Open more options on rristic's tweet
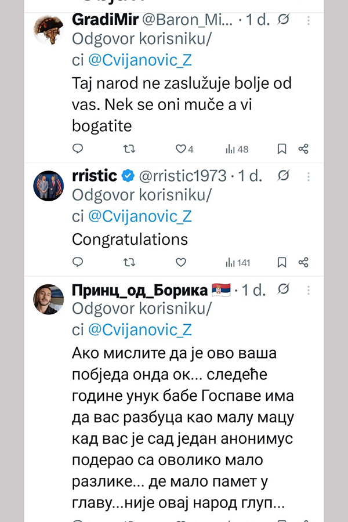 point(308,175)
